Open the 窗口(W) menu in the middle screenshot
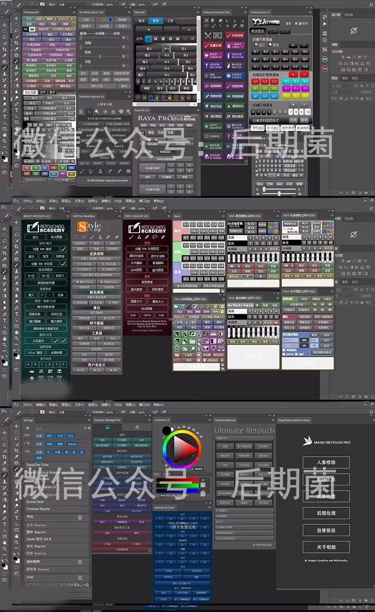 [x=144, y=200]
